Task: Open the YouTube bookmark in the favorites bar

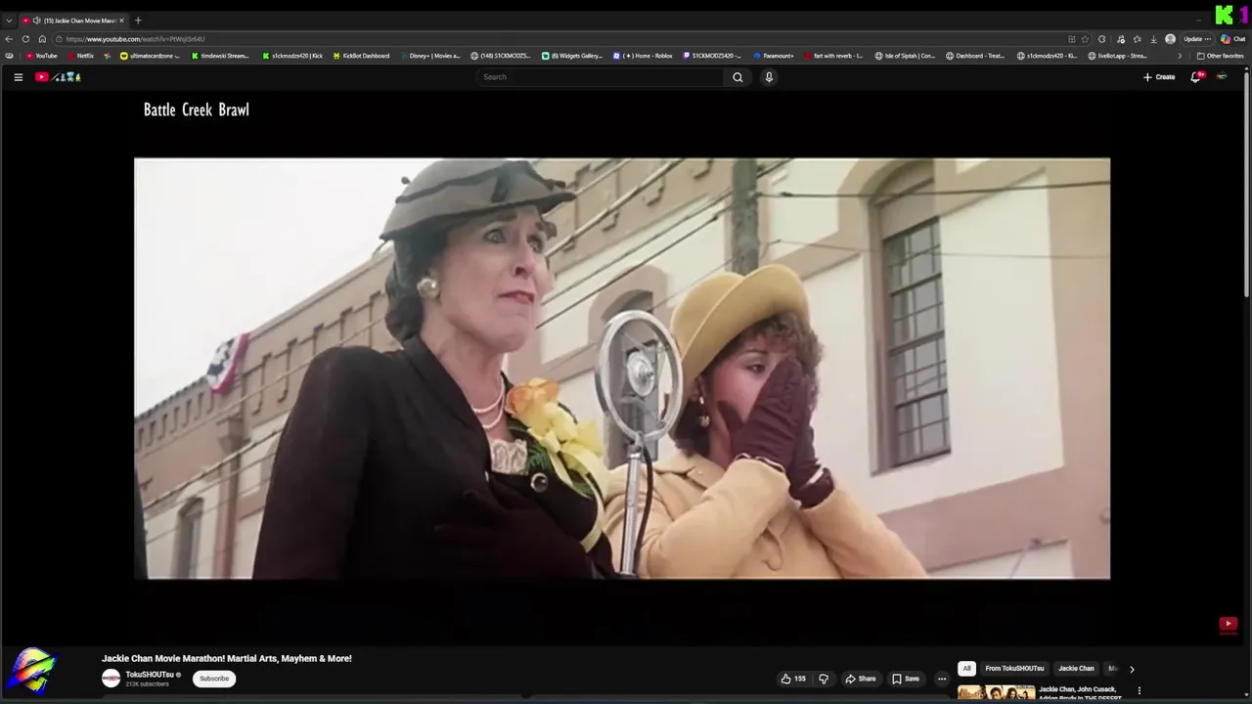Action: pos(41,56)
